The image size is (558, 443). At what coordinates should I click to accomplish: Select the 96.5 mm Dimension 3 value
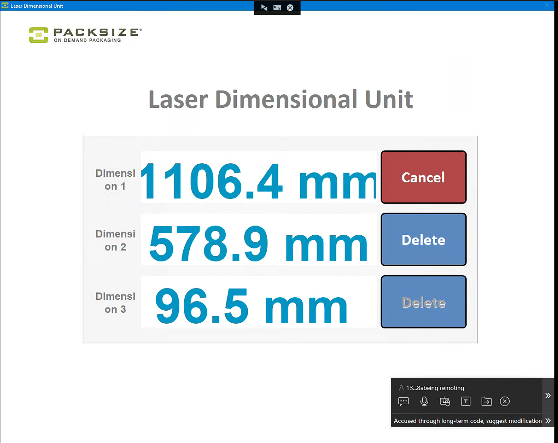click(x=259, y=302)
